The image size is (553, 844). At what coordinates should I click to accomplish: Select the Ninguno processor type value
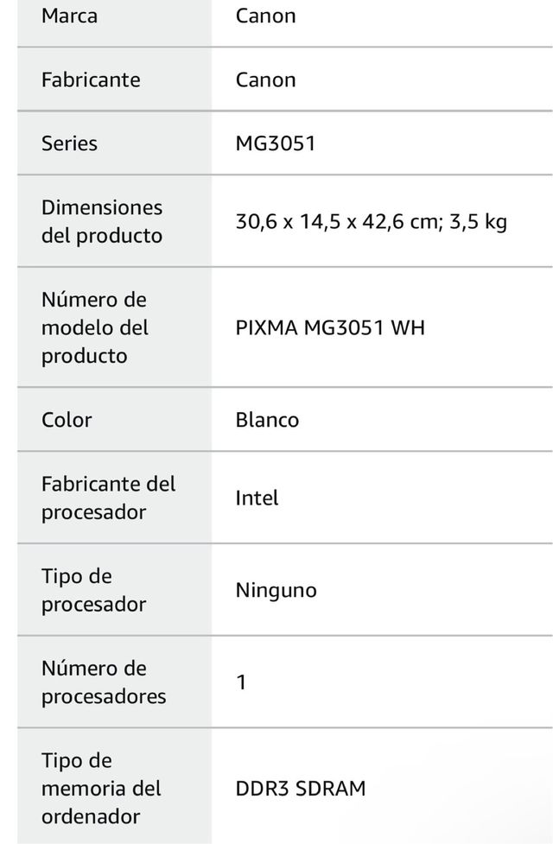click(x=276, y=590)
